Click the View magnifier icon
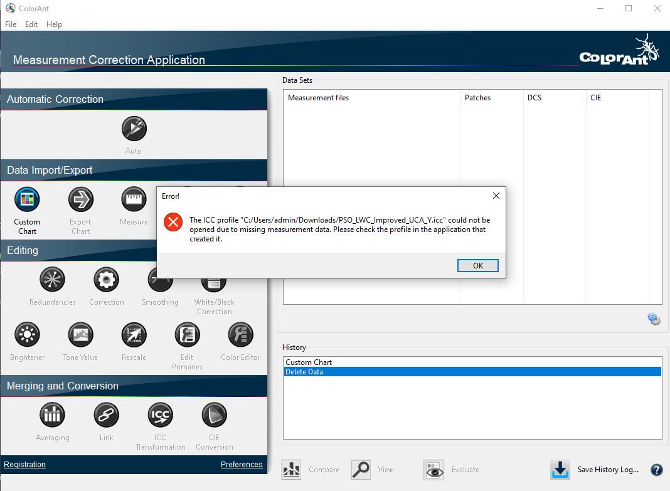This screenshot has height=491, width=670. coord(361,470)
